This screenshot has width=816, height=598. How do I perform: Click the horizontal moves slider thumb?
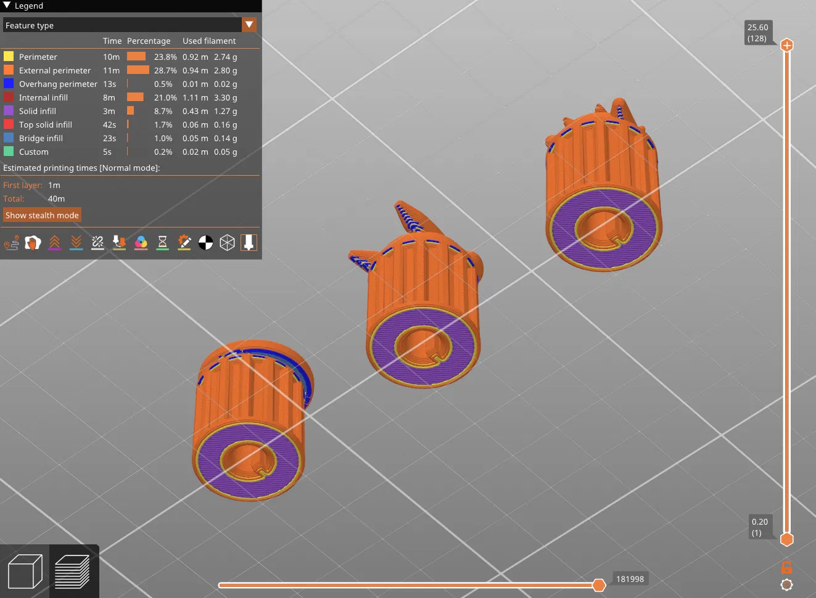[599, 585]
